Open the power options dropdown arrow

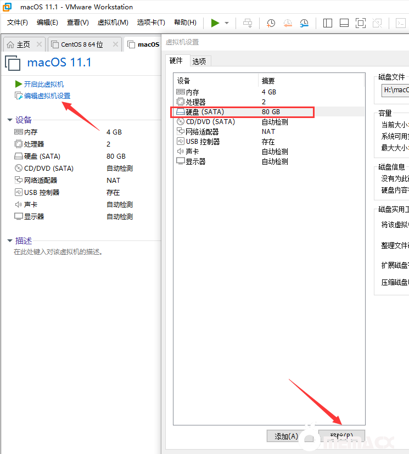[x=227, y=23]
